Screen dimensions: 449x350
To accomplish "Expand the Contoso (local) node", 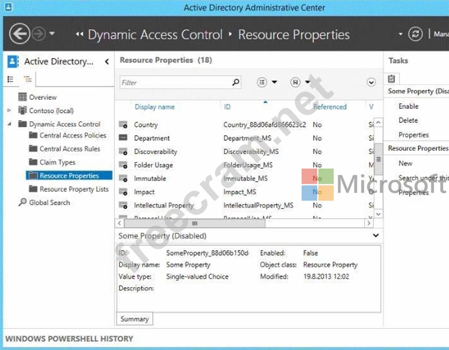I will point(9,111).
